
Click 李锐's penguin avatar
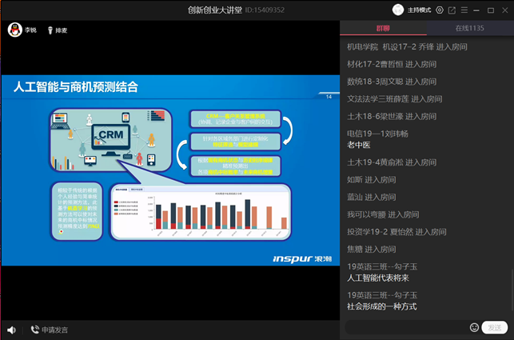tap(14, 30)
